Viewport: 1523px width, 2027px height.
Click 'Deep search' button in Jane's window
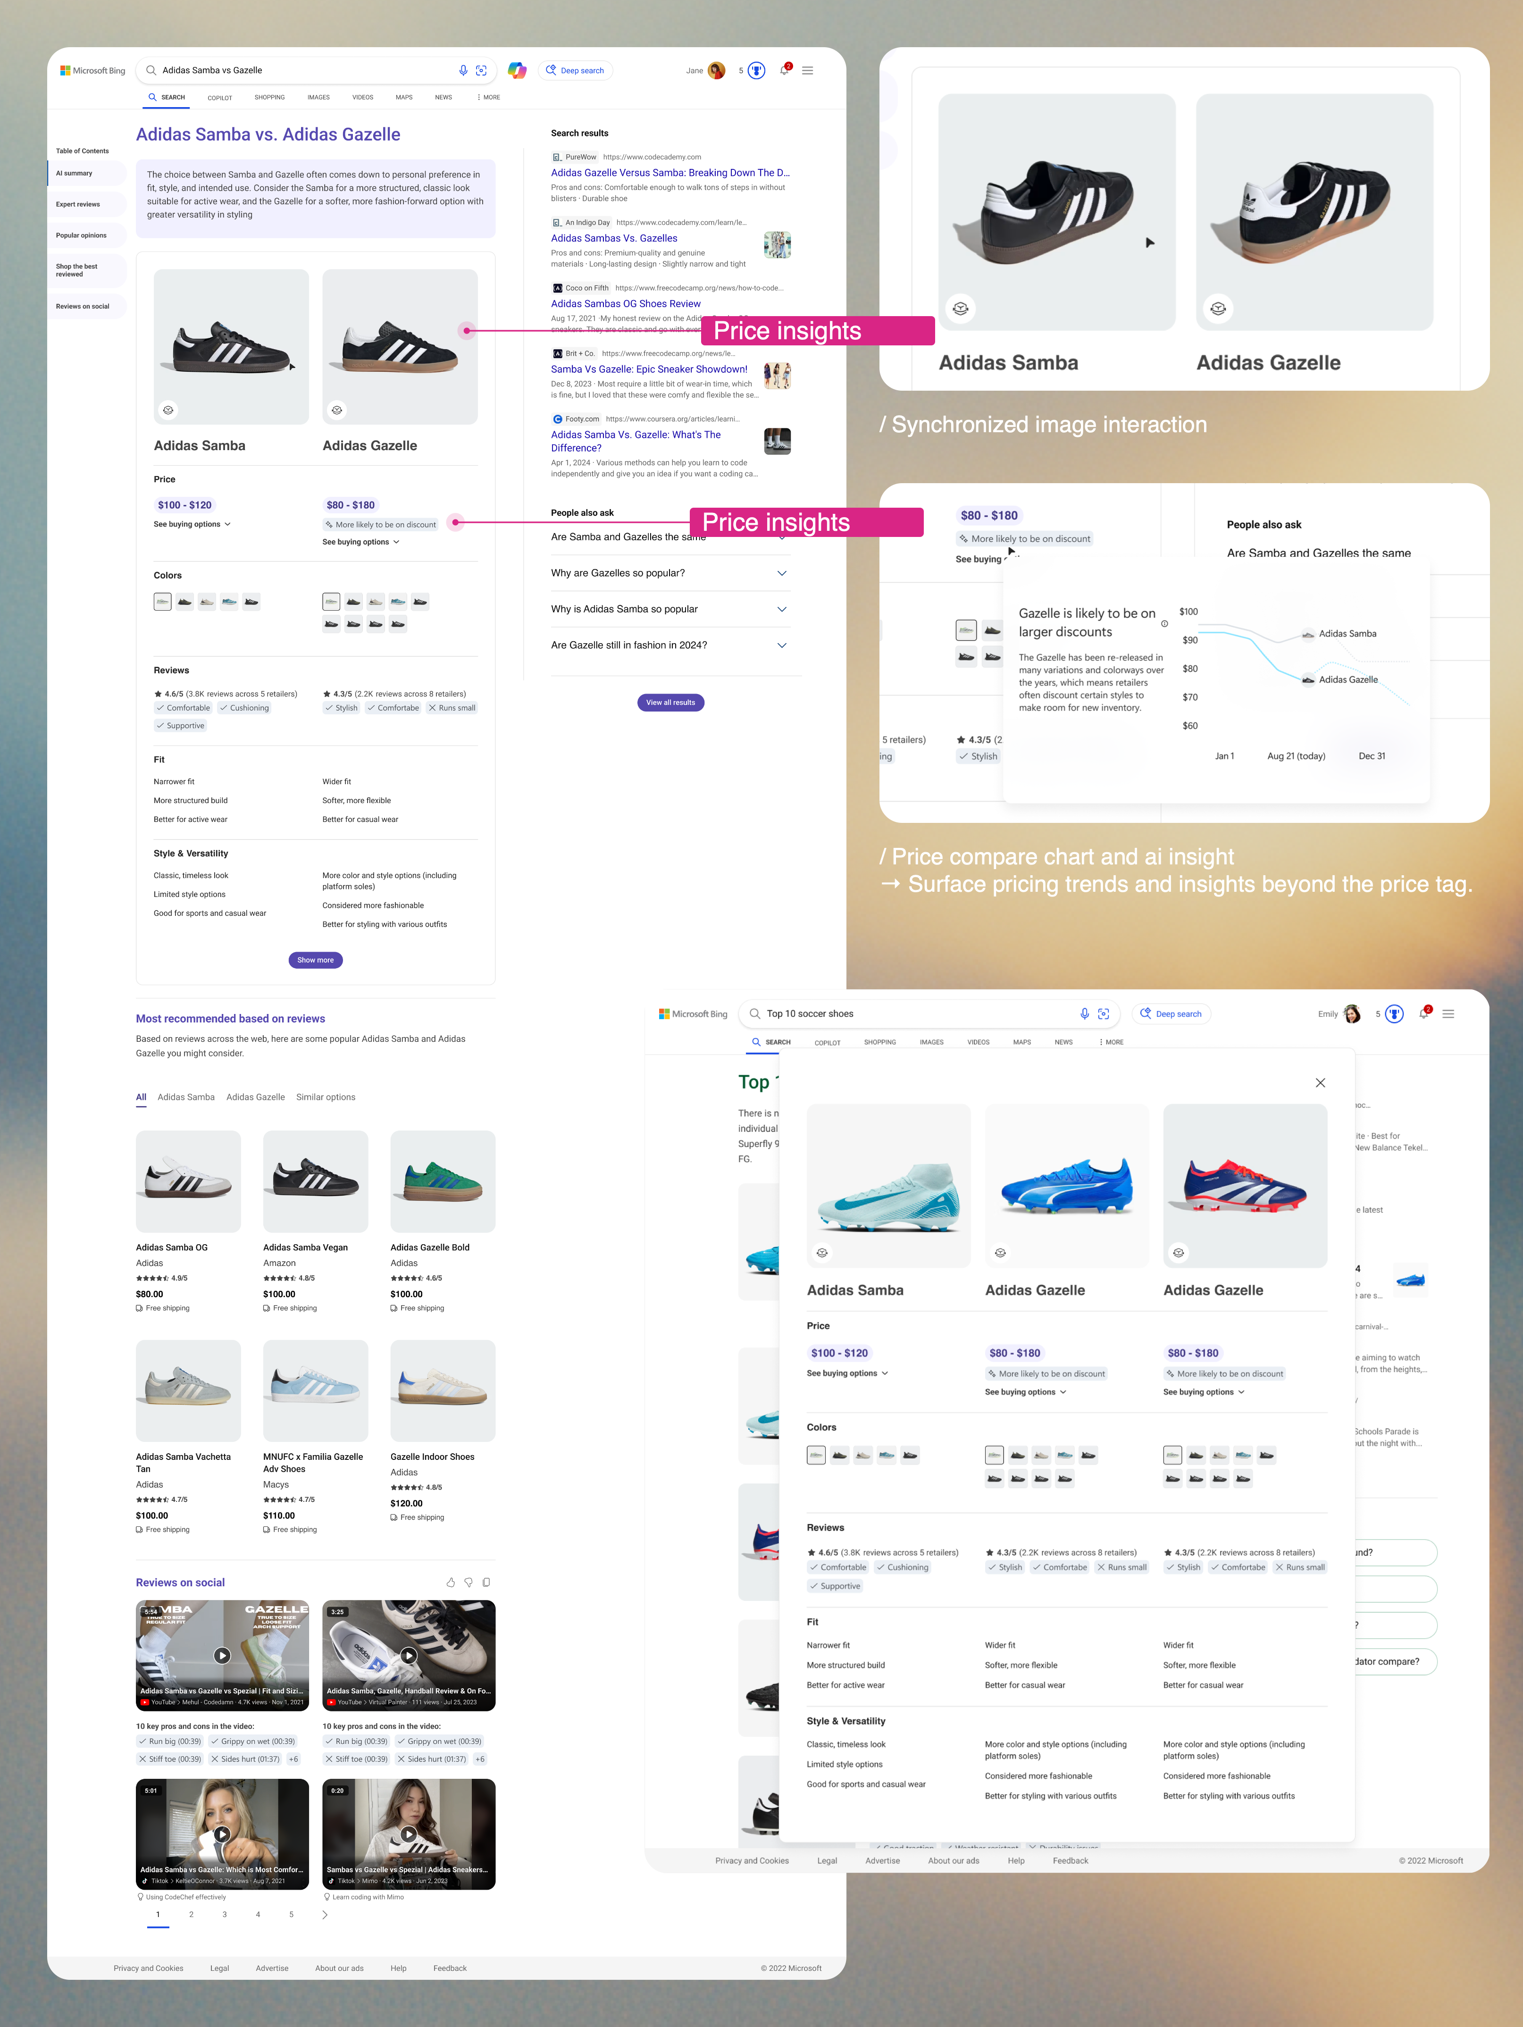576,71
